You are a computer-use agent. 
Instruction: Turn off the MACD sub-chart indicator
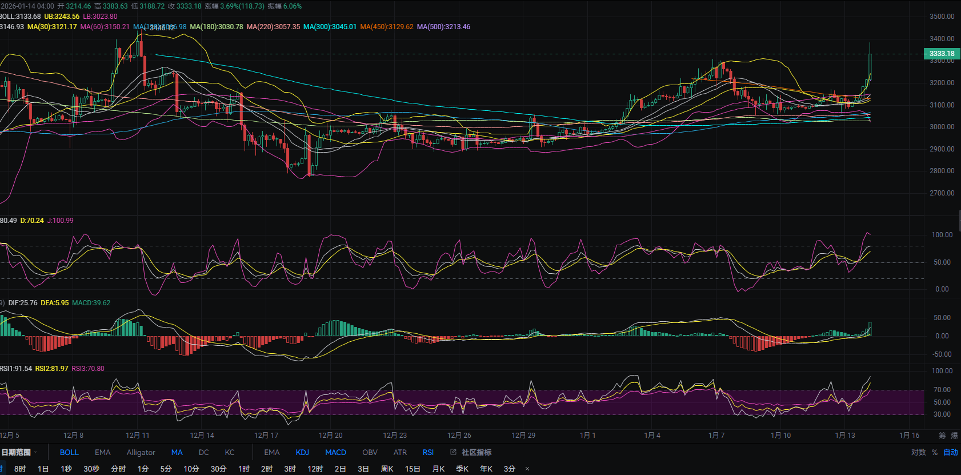(335, 452)
